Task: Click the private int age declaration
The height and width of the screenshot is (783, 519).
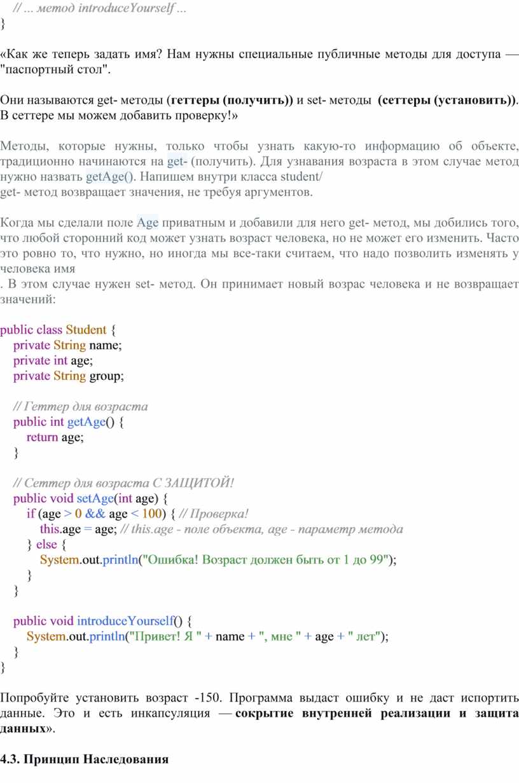Action: click(x=53, y=360)
